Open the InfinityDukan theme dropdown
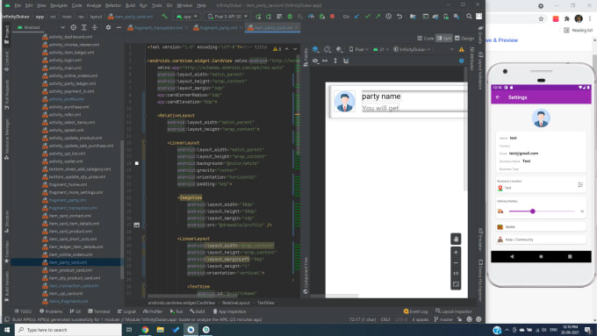Screen dimensions: 597x336 coord(412,49)
